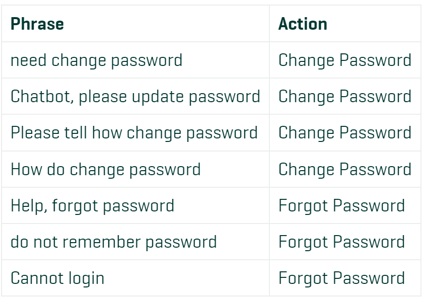Click Forgot Password action beside 'Help, forgot password'
The image size is (425, 297).
pos(341,206)
